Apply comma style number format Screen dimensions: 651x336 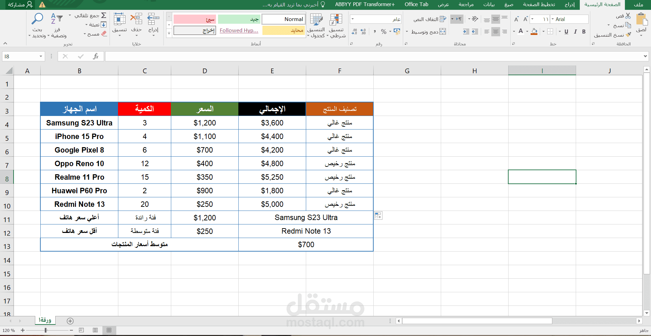click(x=375, y=32)
